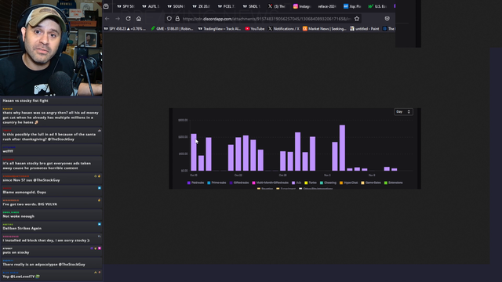
Task: Click chat message "i installed ad block that day"
Action: pos(46,240)
